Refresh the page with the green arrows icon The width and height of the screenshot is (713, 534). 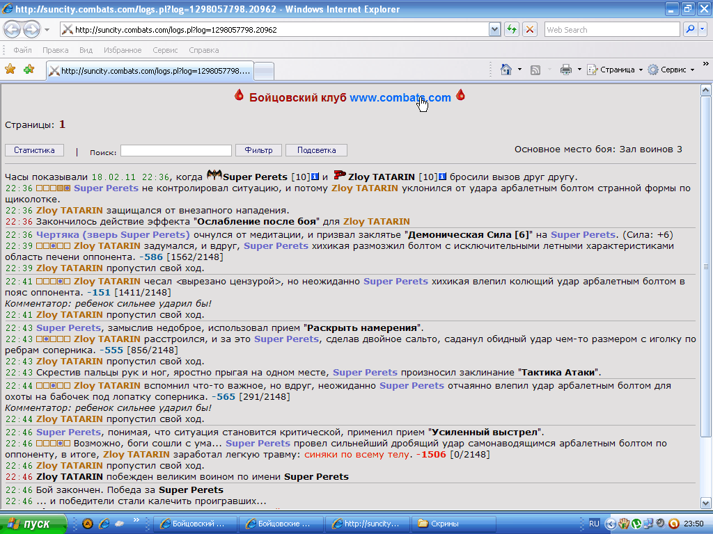(x=512, y=30)
